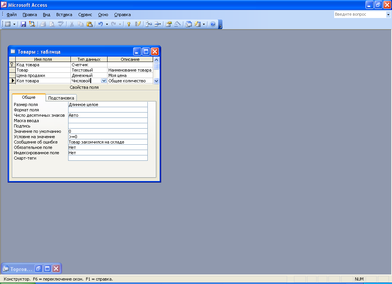Viewport: 392px width, 284px height.
Task: Click the Redo arrow icon
Action: pyautogui.click(x=113, y=24)
